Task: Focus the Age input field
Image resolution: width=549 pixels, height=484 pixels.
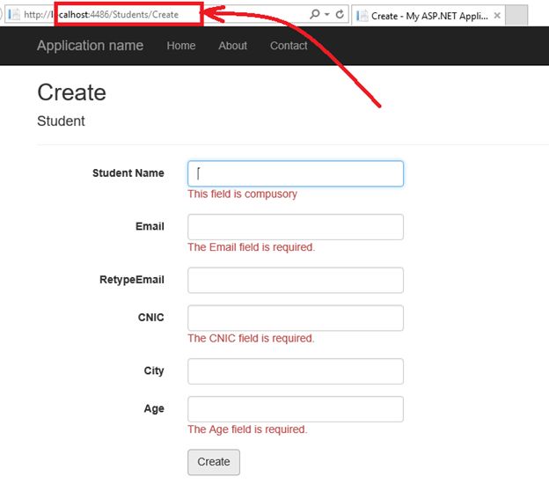Action: click(296, 409)
